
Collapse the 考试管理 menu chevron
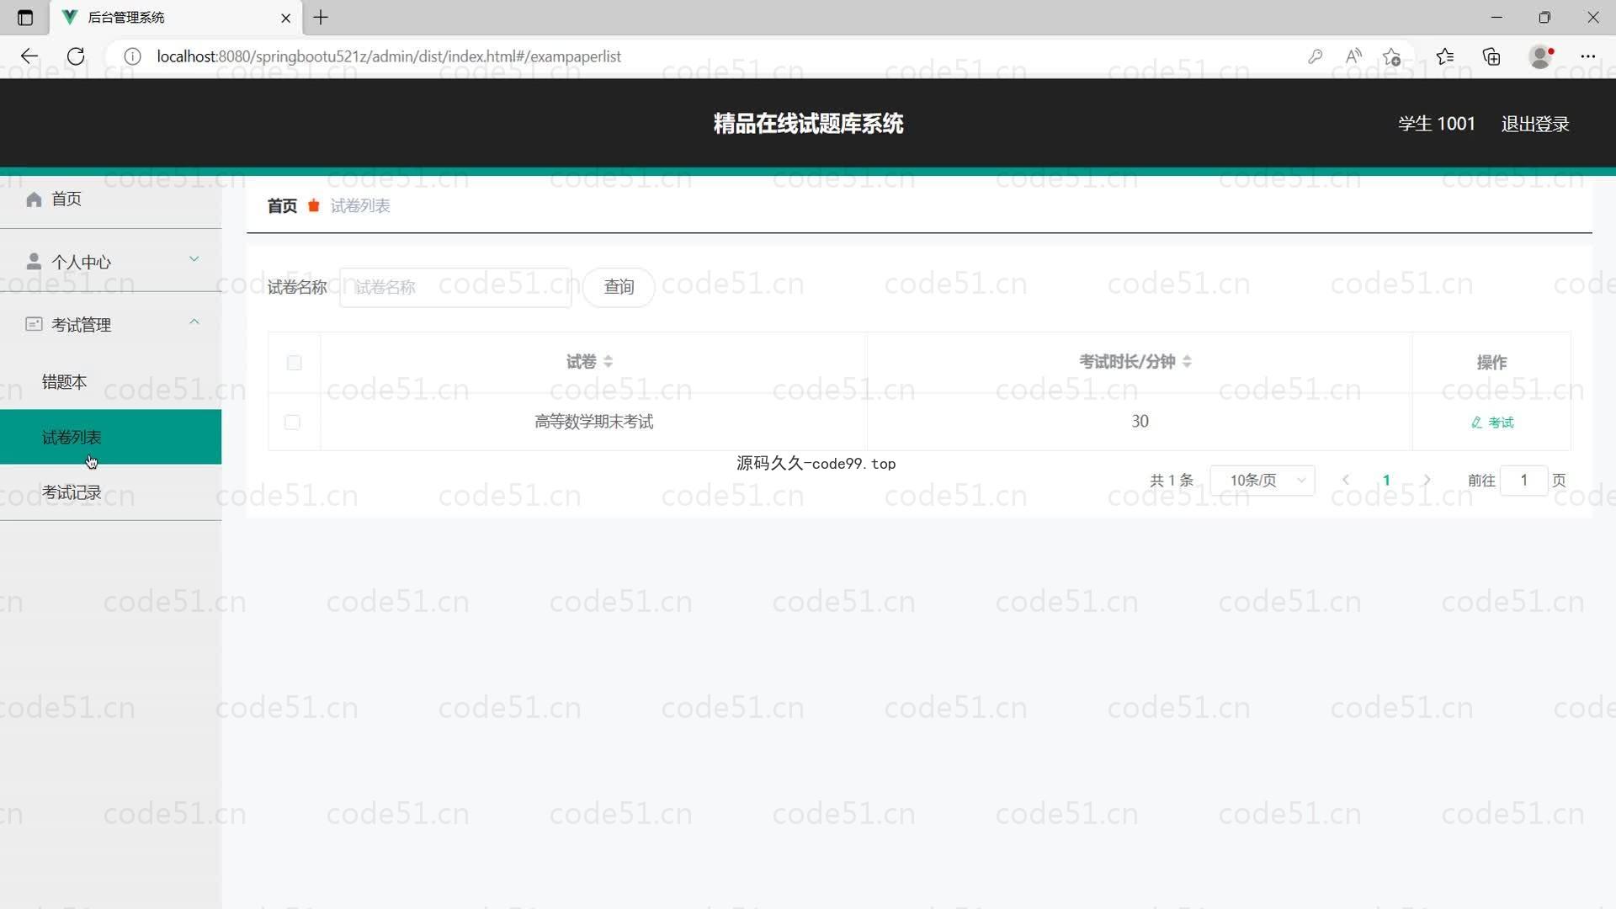tap(194, 322)
